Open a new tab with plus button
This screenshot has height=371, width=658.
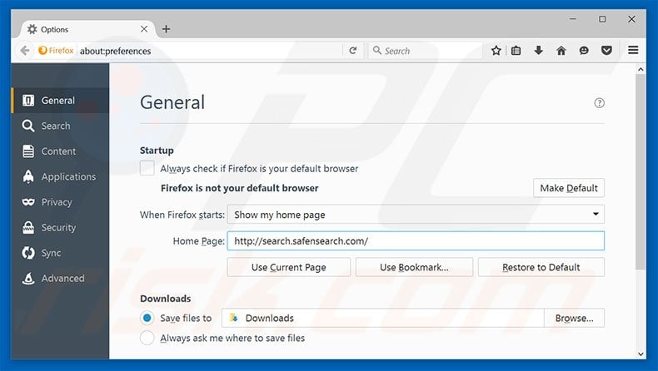[167, 29]
